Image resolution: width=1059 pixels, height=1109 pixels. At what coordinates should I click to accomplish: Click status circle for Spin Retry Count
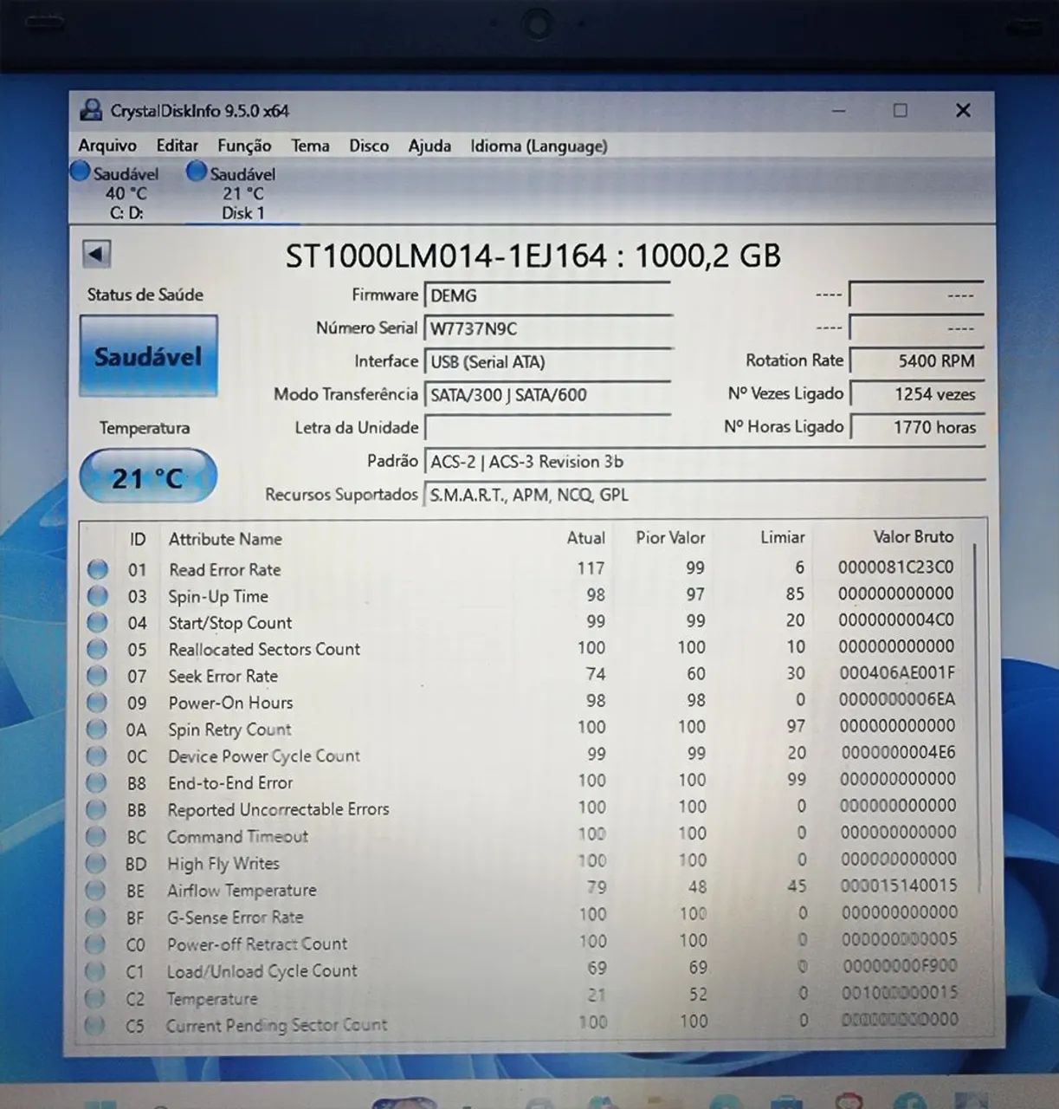(98, 730)
